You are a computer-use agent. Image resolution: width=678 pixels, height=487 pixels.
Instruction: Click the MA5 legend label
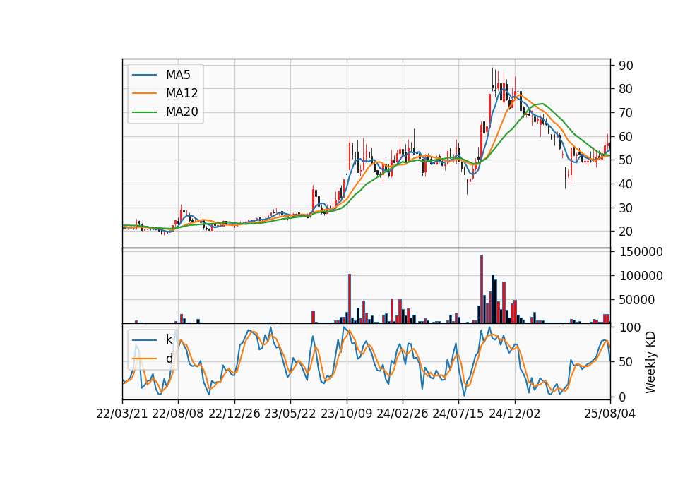point(178,75)
